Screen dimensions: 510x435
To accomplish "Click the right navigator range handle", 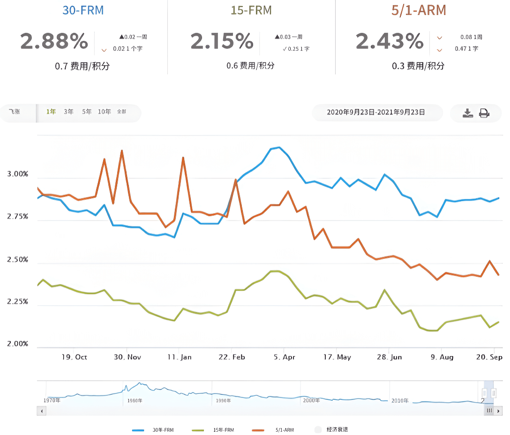I will coord(494,393).
